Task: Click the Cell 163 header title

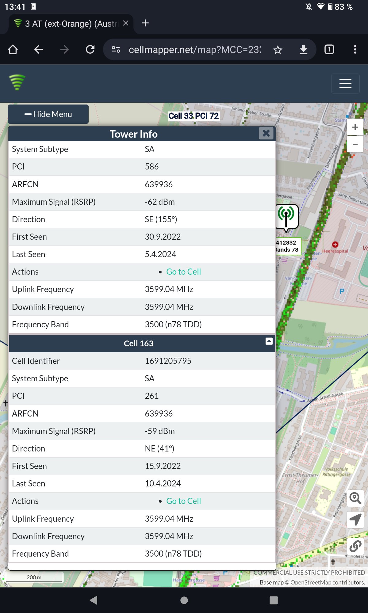Action: coord(139,344)
